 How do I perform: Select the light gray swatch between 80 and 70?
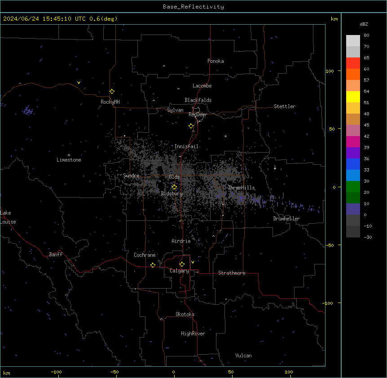353,41
